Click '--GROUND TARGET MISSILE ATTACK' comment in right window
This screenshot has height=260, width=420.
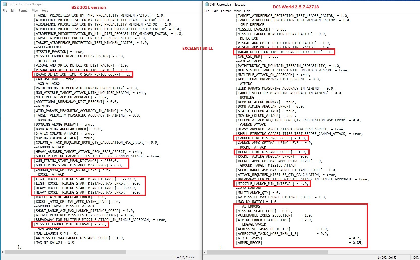point(266,165)
